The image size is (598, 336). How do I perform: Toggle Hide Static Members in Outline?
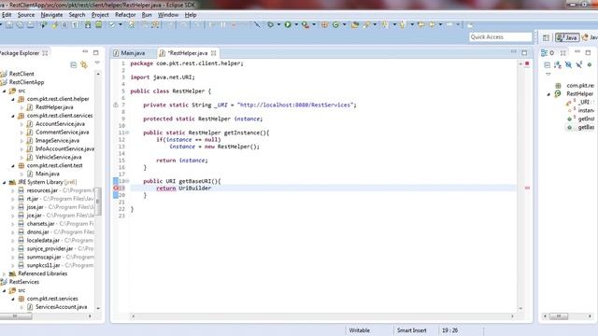point(579,65)
